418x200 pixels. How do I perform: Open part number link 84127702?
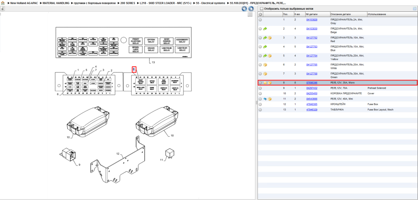312,38
